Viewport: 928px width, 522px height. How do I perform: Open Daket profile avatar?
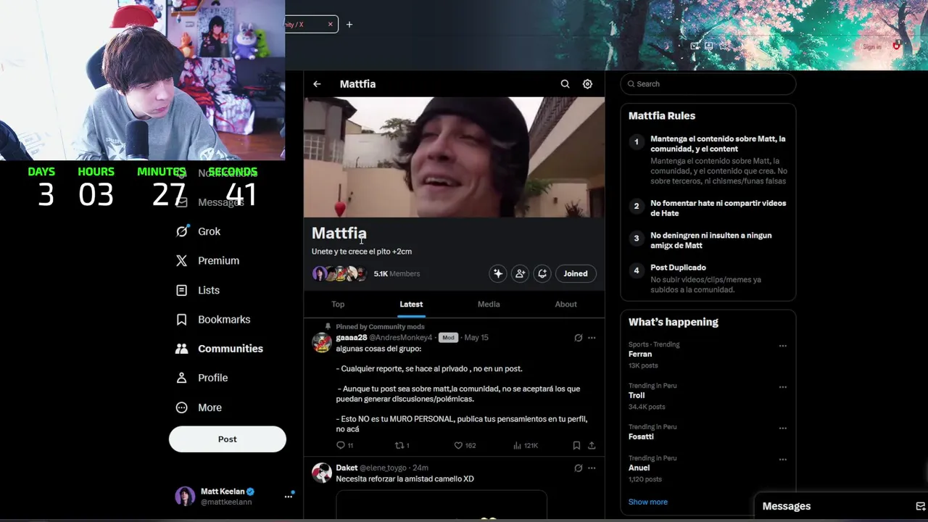(322, 473)
